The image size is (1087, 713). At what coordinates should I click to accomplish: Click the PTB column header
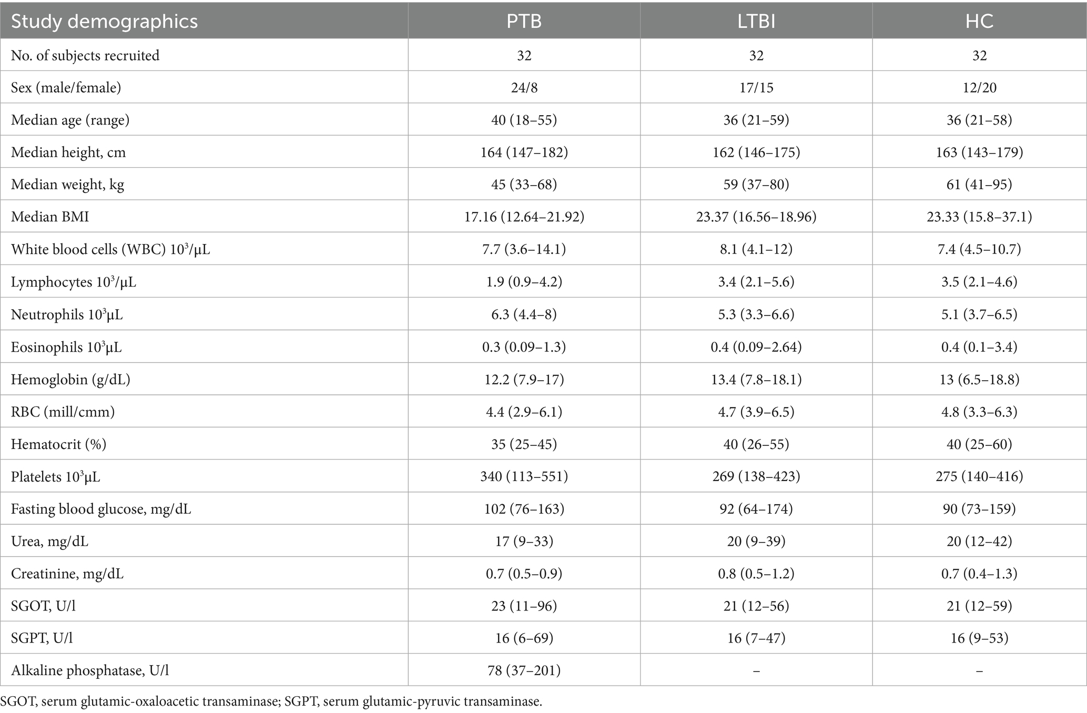coord(524,22)
